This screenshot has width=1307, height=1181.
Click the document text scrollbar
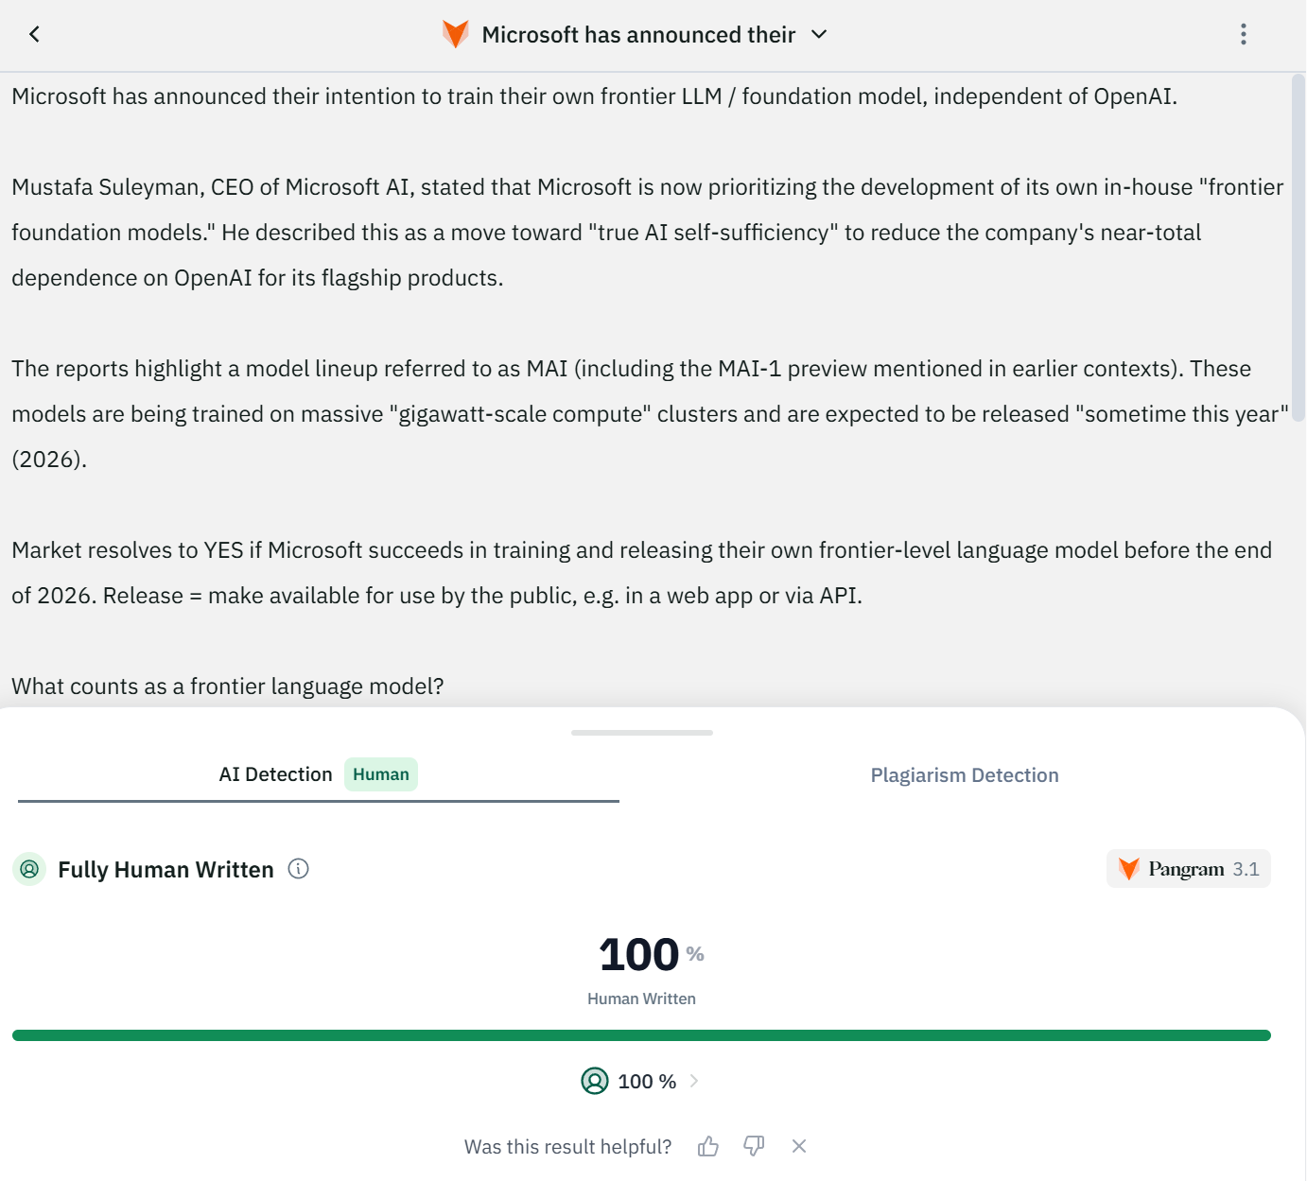(1298, 246)
